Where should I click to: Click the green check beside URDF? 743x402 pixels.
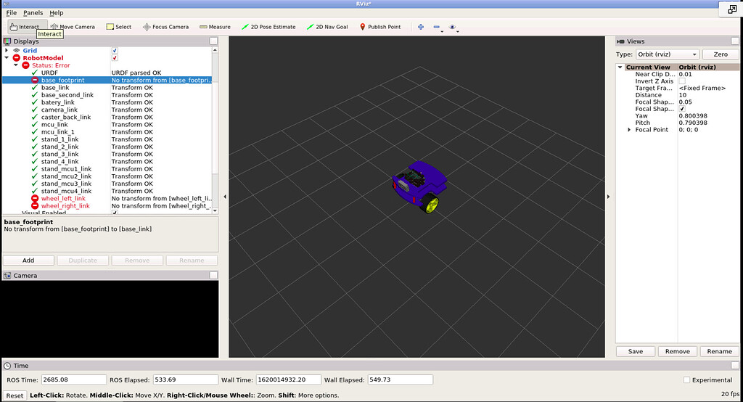coord(35,73)
